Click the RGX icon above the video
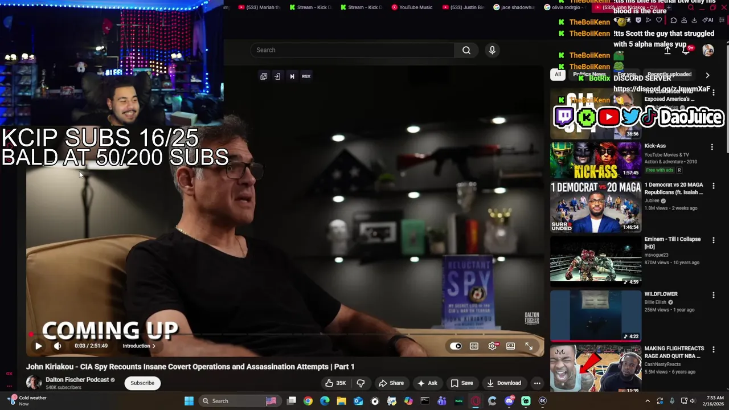The height and width of the screenshot is (410, 729). (x=306, y=76)
